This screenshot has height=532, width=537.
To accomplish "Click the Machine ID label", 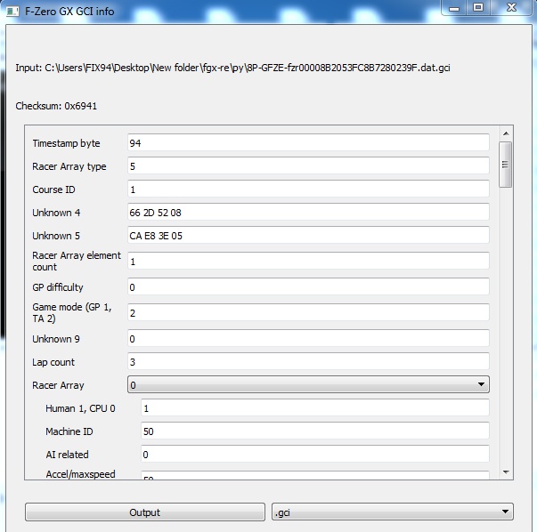I will click(x=69, y=431).
